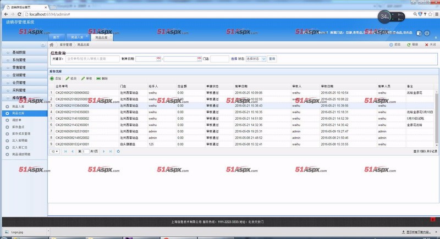
Task: Go to the first page of results
Action: (65, 152)
